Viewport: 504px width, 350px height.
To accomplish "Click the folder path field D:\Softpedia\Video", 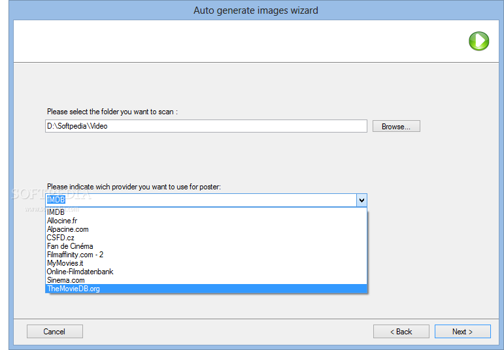I will pos(206,126).
